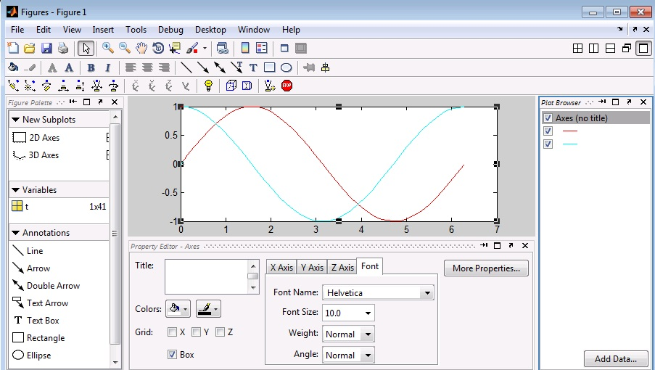
Task: Open the Insert menu
Action: pyautogui.click(x=103, y=30)
